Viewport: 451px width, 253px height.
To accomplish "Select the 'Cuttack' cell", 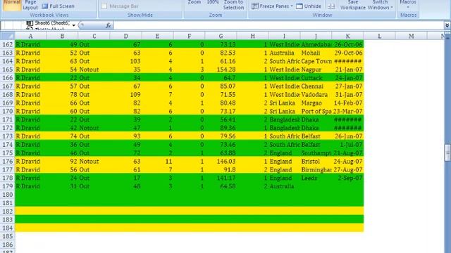I will (x=316, y=78).
